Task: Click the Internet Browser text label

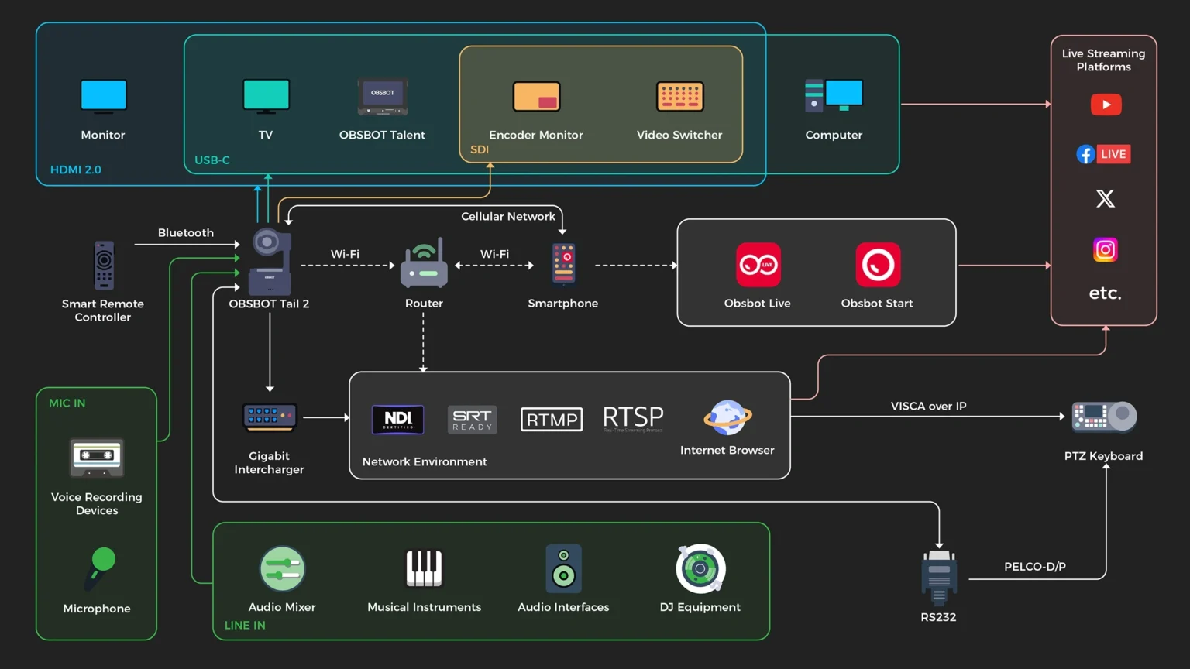Action: (727, 450)
